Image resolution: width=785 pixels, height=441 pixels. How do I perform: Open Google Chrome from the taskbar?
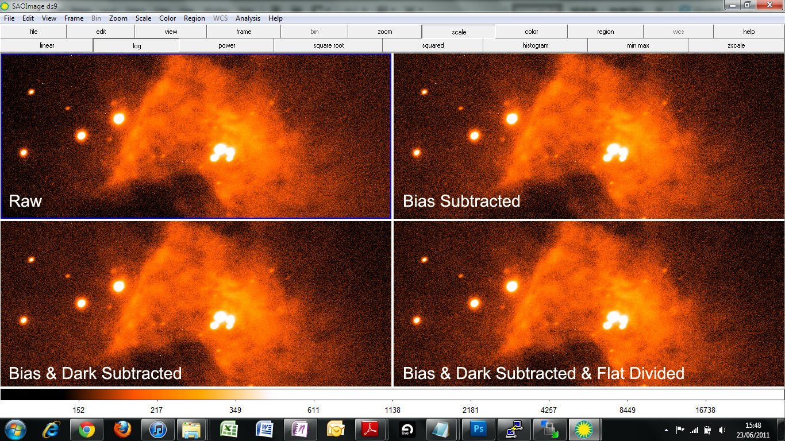click(x=87, y=430)
